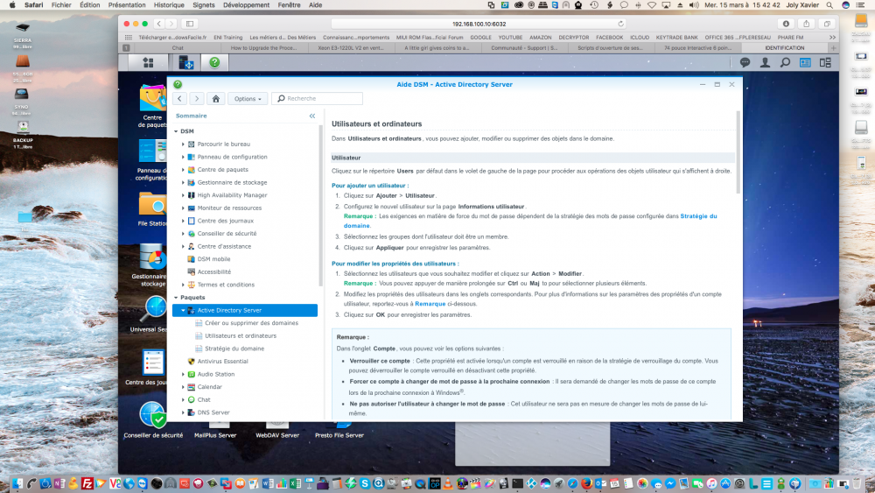
Task: Select Conseiller de sécurité tree item
Action: [227, 234]
